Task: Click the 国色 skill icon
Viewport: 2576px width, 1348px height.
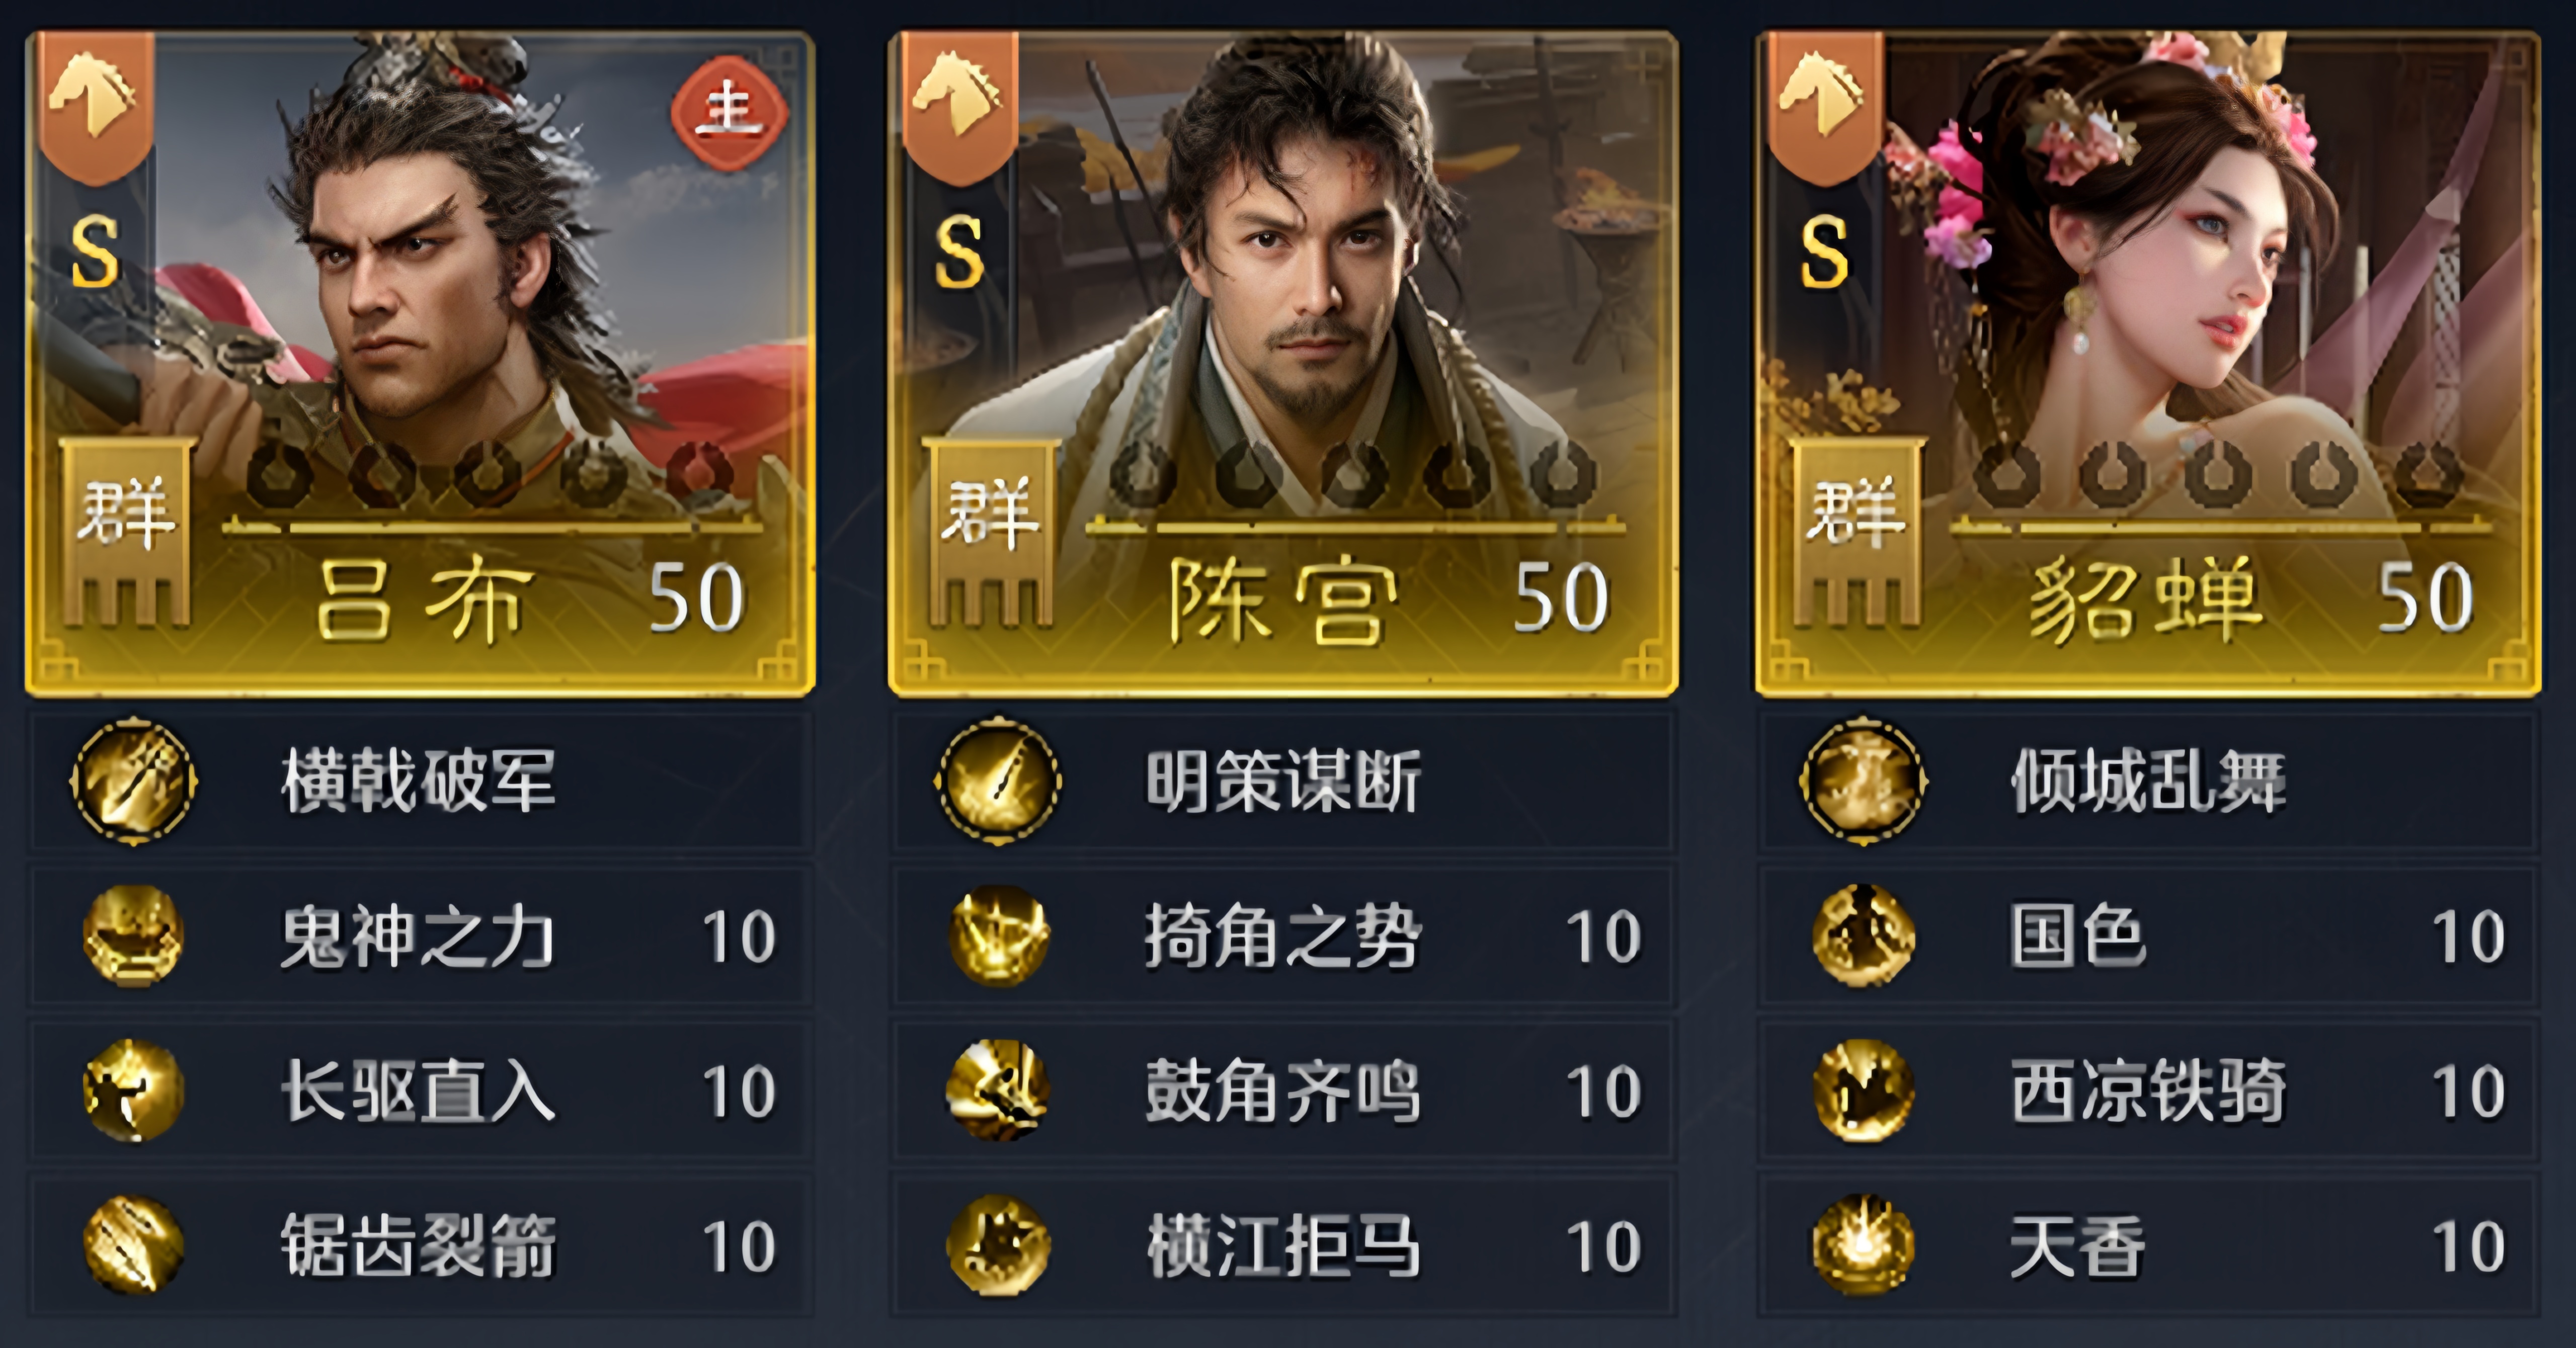Action: click(x=1863, y=936)
